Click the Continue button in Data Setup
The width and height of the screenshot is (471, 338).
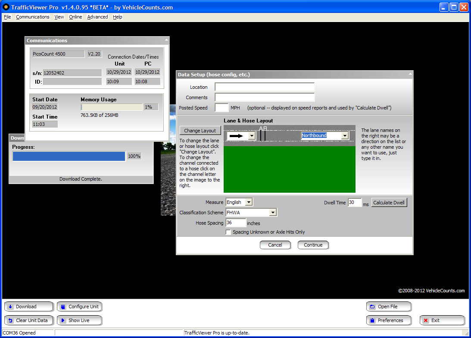313,245
